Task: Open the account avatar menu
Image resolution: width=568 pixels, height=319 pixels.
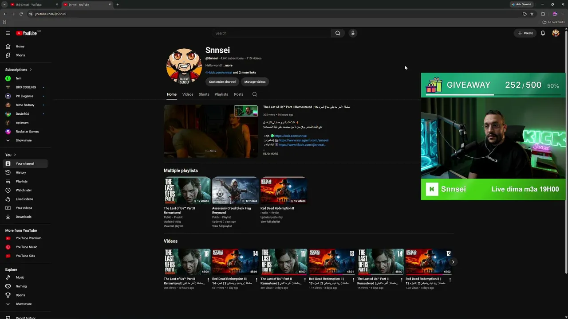Action: coord(556,33)
